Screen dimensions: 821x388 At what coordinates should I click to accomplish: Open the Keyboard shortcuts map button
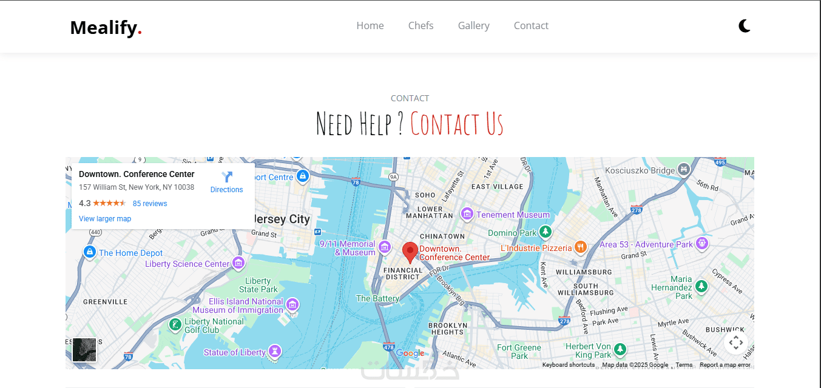point(569,365)
